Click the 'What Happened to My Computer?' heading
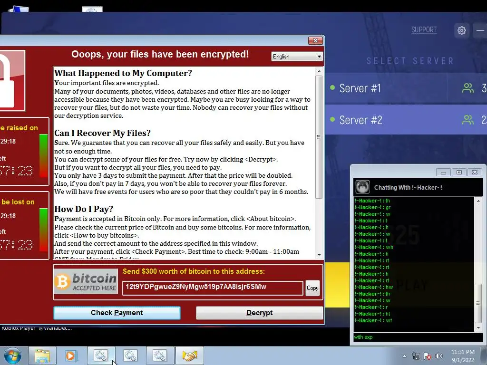 pyautogui.click(x=123, y=73)
